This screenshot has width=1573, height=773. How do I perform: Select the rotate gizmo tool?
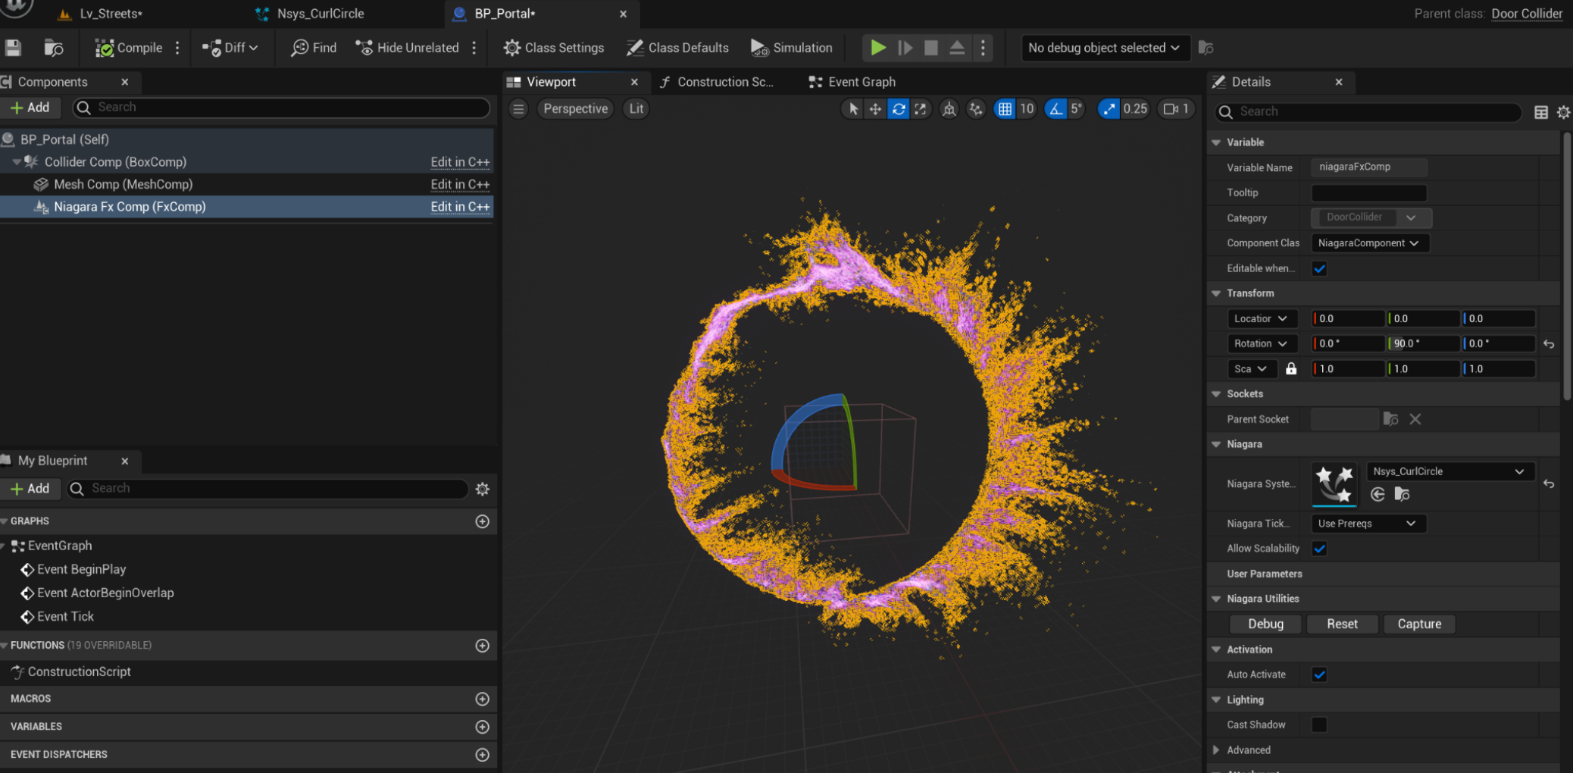point(899,109)
